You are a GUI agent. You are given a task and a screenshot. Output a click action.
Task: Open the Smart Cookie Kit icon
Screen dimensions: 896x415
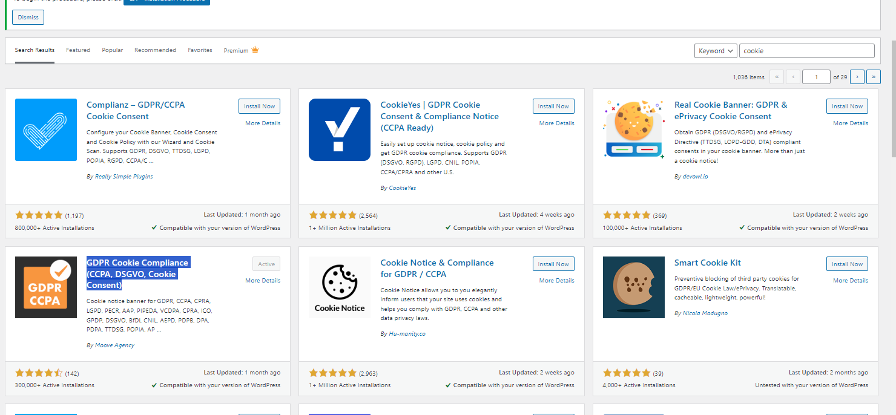tap(633, 287)
